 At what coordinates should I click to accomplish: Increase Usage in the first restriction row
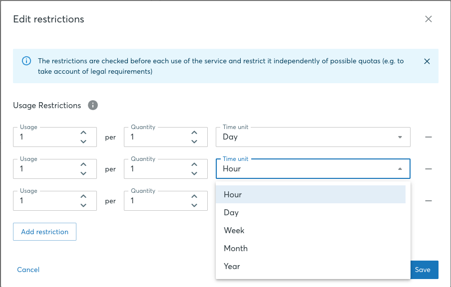tap(83, 133)
